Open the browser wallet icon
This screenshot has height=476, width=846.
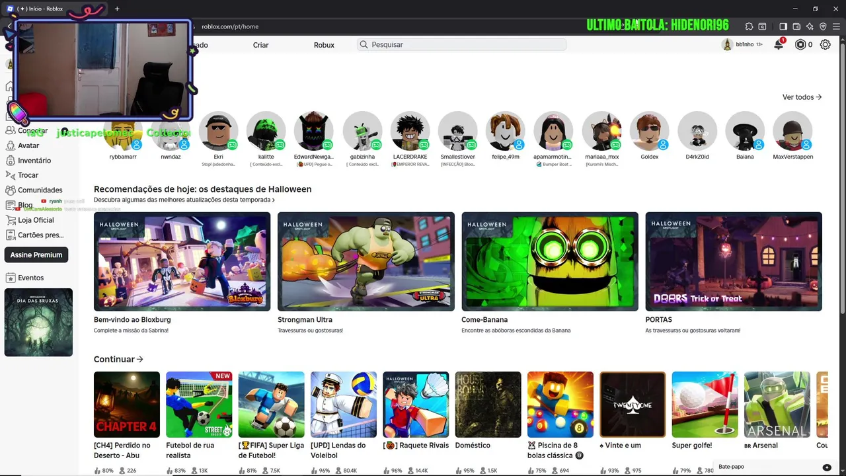pos(796,26)
